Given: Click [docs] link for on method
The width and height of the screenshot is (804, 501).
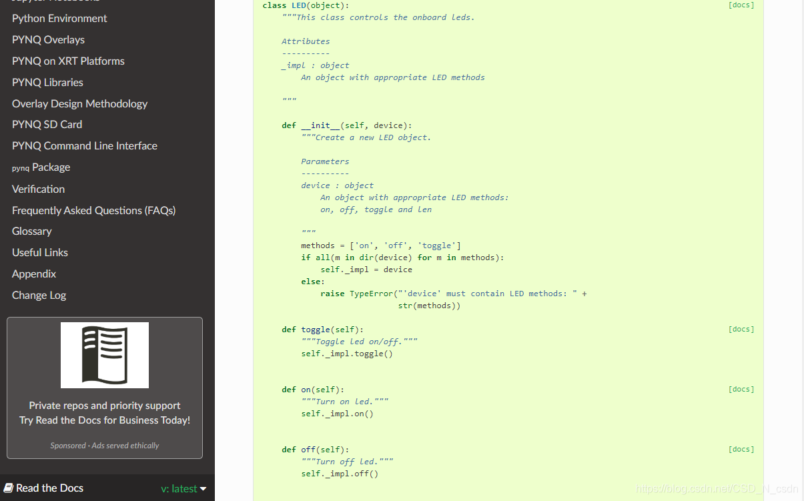Looking at the screenshot, I should click(x=741, y=389).
